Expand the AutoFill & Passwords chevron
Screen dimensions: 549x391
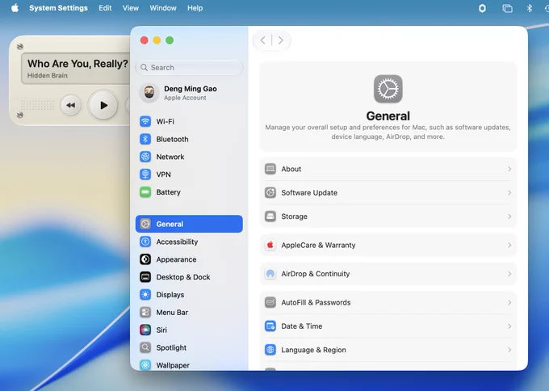[x=509, y=302]
